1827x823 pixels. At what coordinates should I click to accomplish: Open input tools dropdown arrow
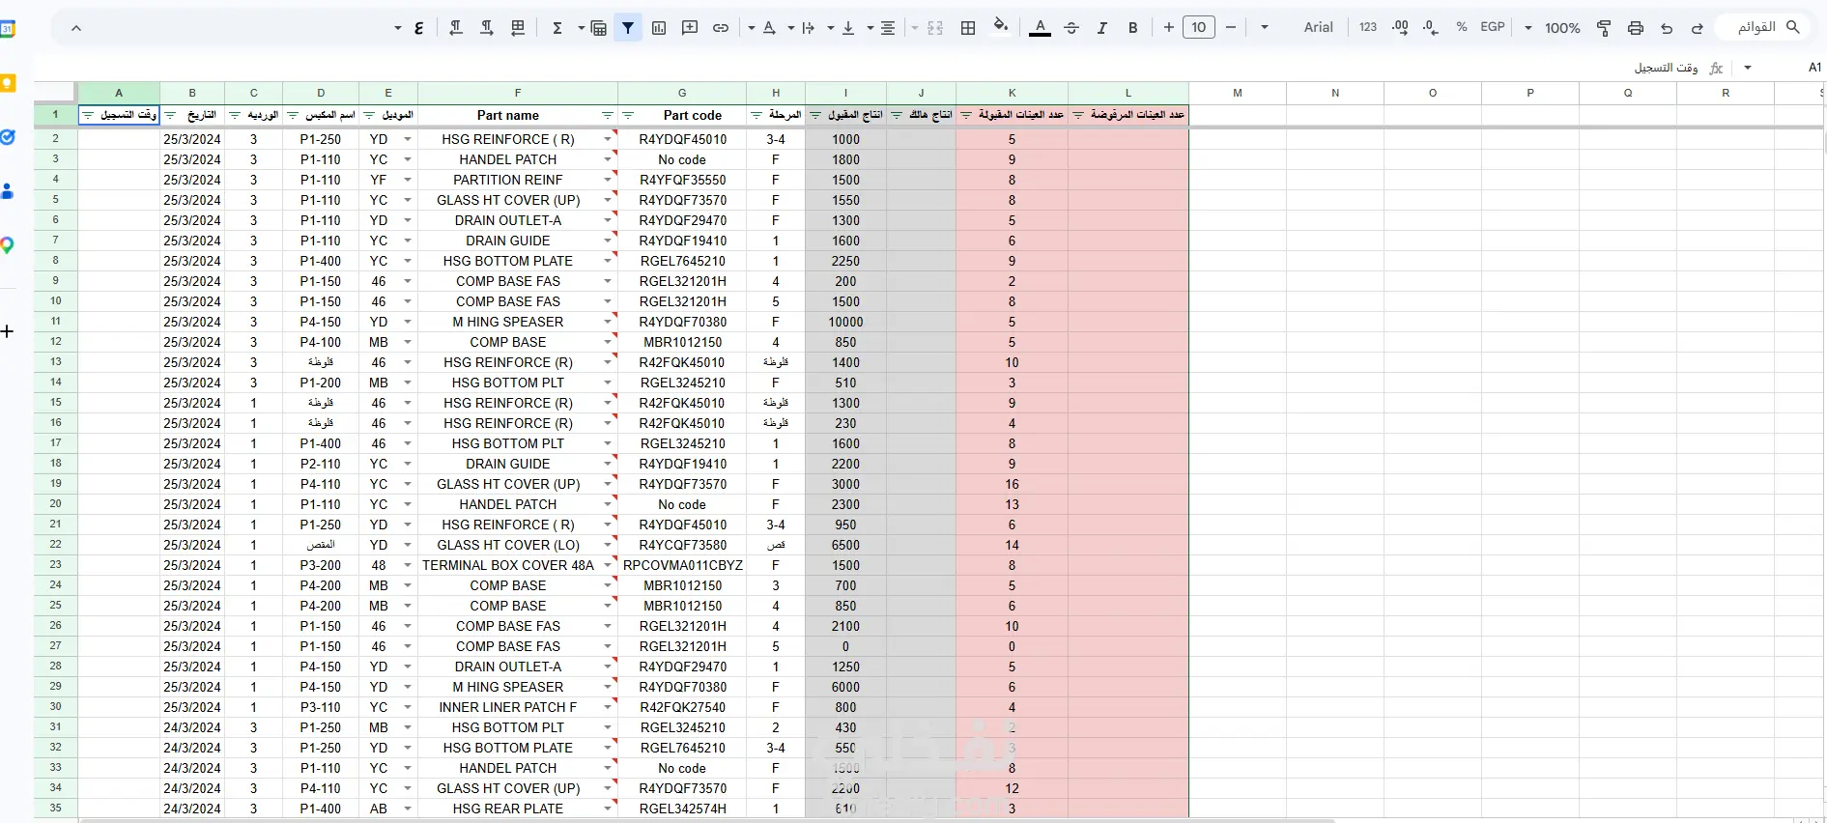point(397,28)
